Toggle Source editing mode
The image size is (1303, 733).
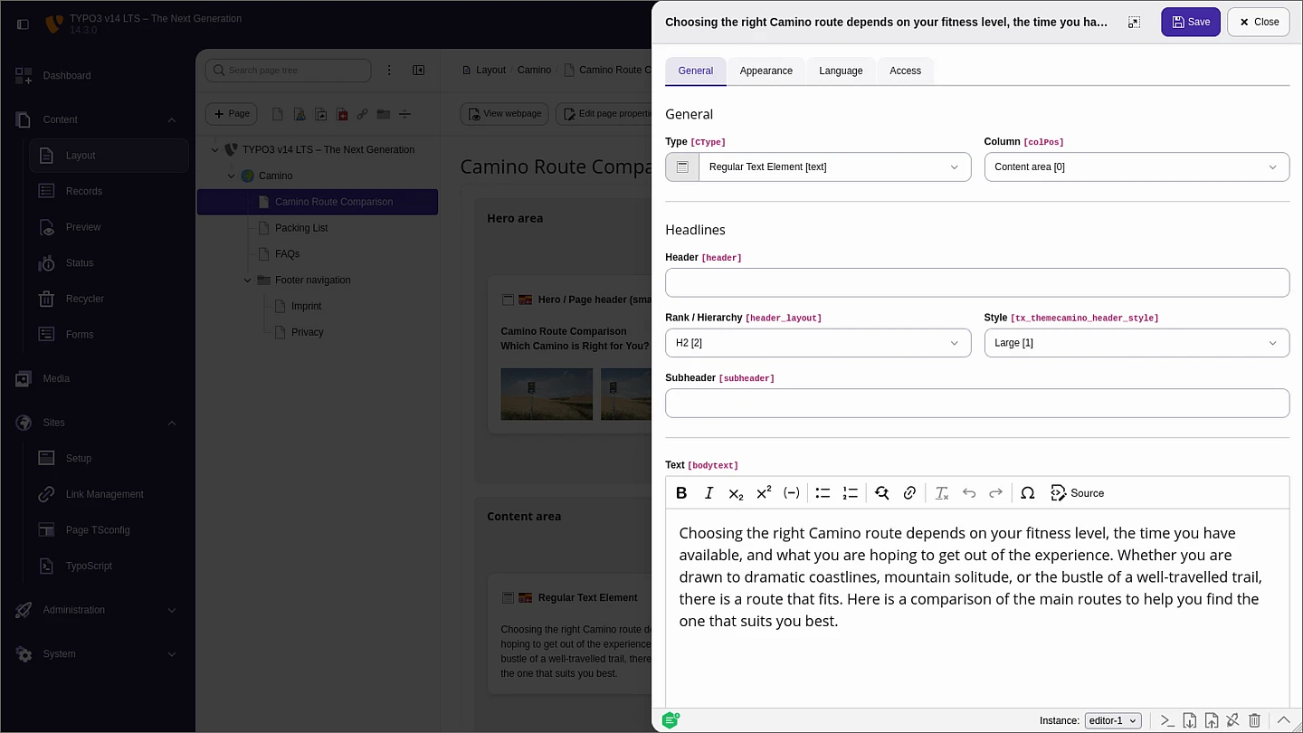coord(1077,493)
